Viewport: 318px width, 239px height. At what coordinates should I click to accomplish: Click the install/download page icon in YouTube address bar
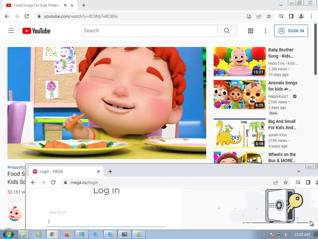(x=249, y=16)
